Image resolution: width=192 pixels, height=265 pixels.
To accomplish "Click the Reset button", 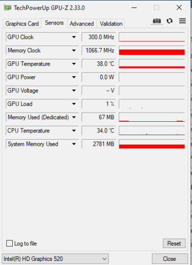I will [x=174, y=244].
